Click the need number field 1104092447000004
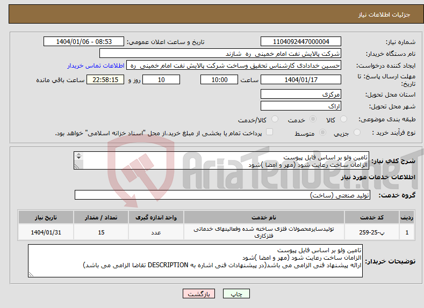424x308 pixels. 301,41
